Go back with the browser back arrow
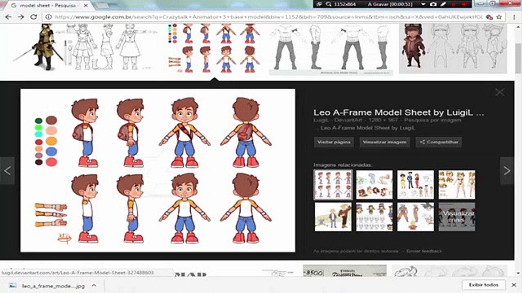This screenshot has height=293, width=522. (x=8, y=17)
